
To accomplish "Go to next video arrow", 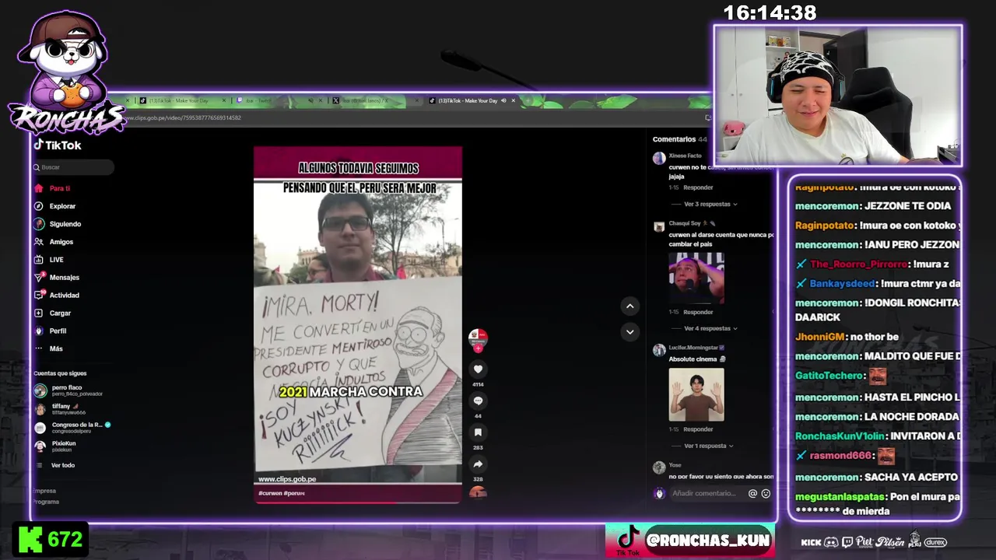I will pos(630,331).
